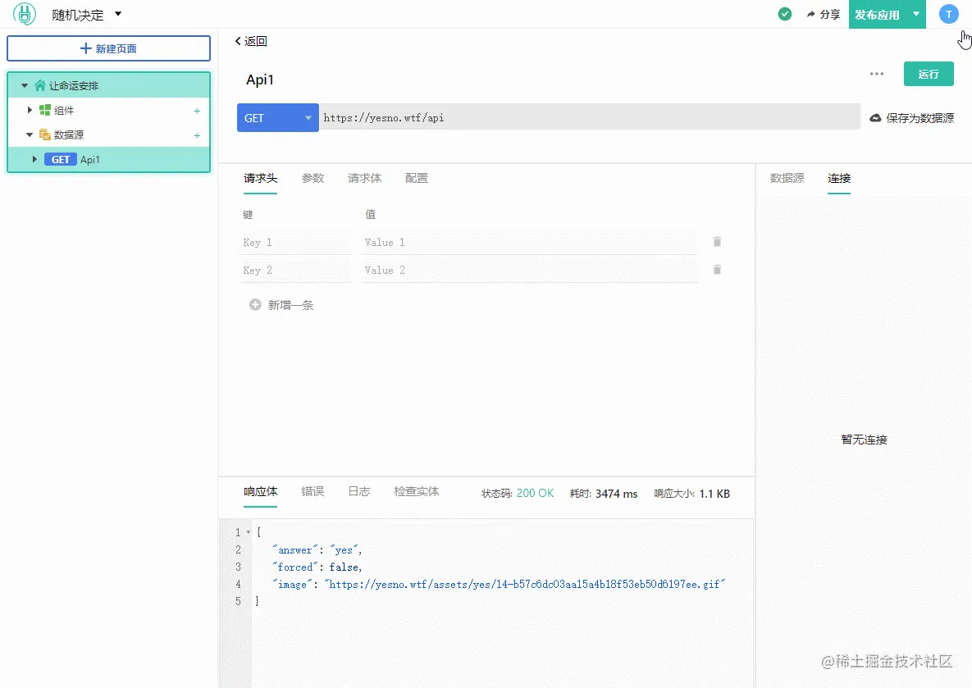Click the 暂无连接 empty state text
The image size is (972, 688).
coord(865,440)
